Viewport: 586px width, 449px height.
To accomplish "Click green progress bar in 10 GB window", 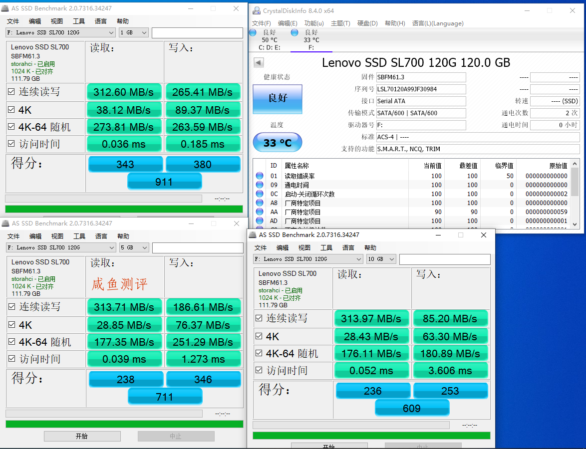I will tap(371, 435).
